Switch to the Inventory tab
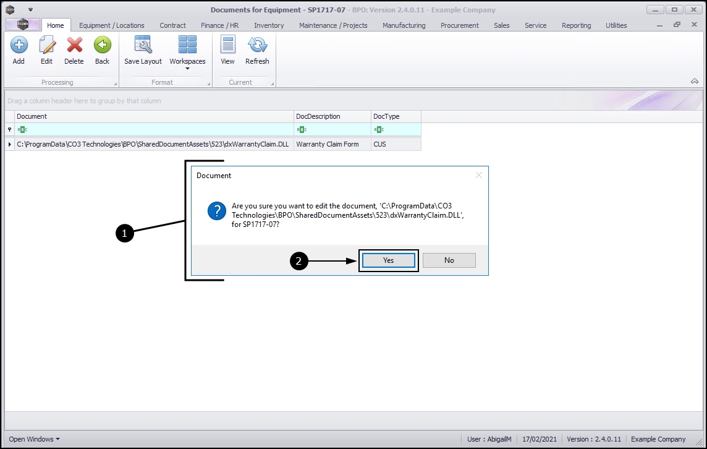The image size is (707, 449). pyautogui.click(x=269, y=25)
